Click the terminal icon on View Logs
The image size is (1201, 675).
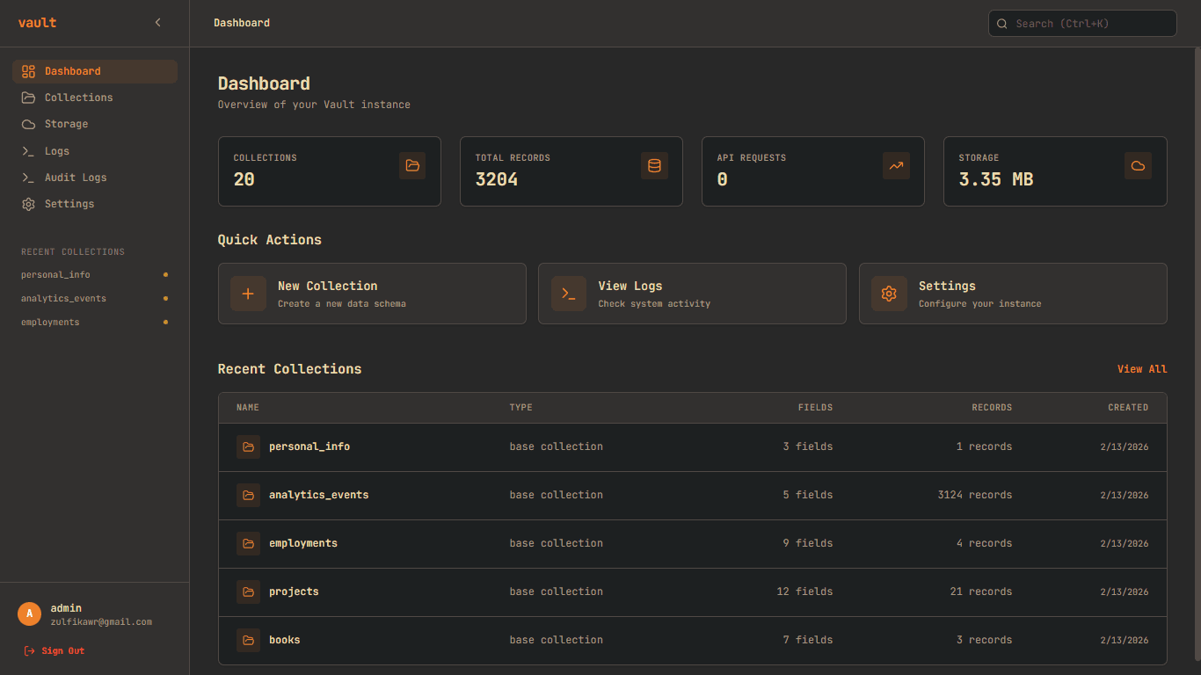pos(569,294)
